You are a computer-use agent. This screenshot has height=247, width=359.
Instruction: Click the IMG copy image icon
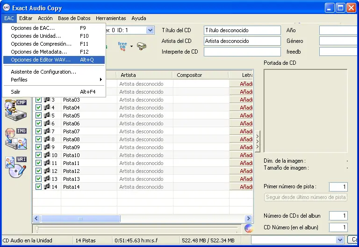point(15,138)
